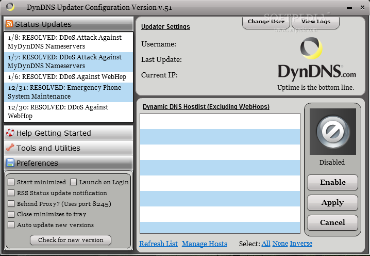The height and width of the screenshot is (256, 370).
Task: Click the Disabled status icon
Action: tap(333, 132)
